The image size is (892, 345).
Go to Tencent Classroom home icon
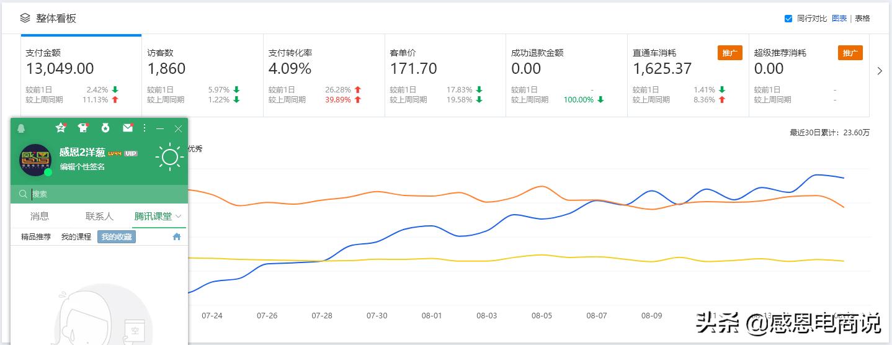click(177, 236)
